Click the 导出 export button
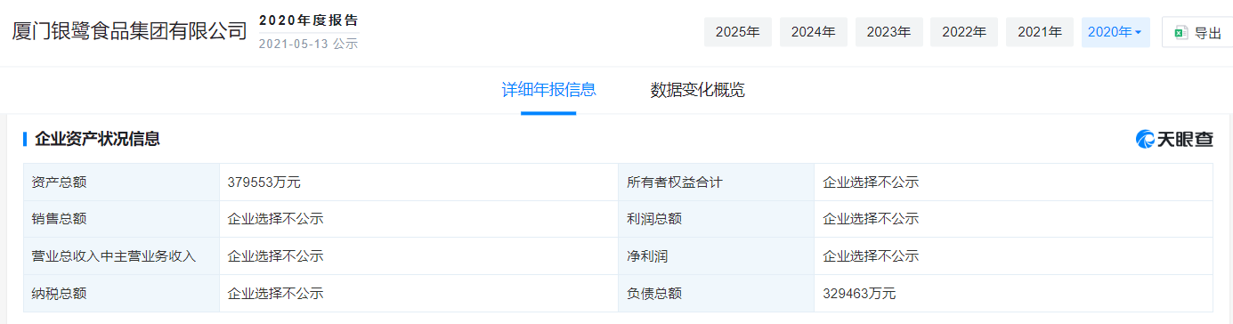 (1197, 32)
